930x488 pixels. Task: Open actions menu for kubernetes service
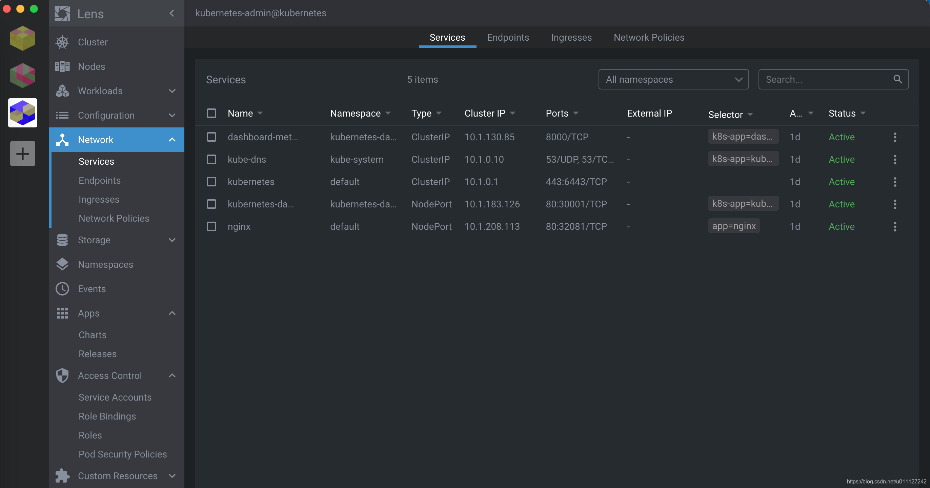895,182
